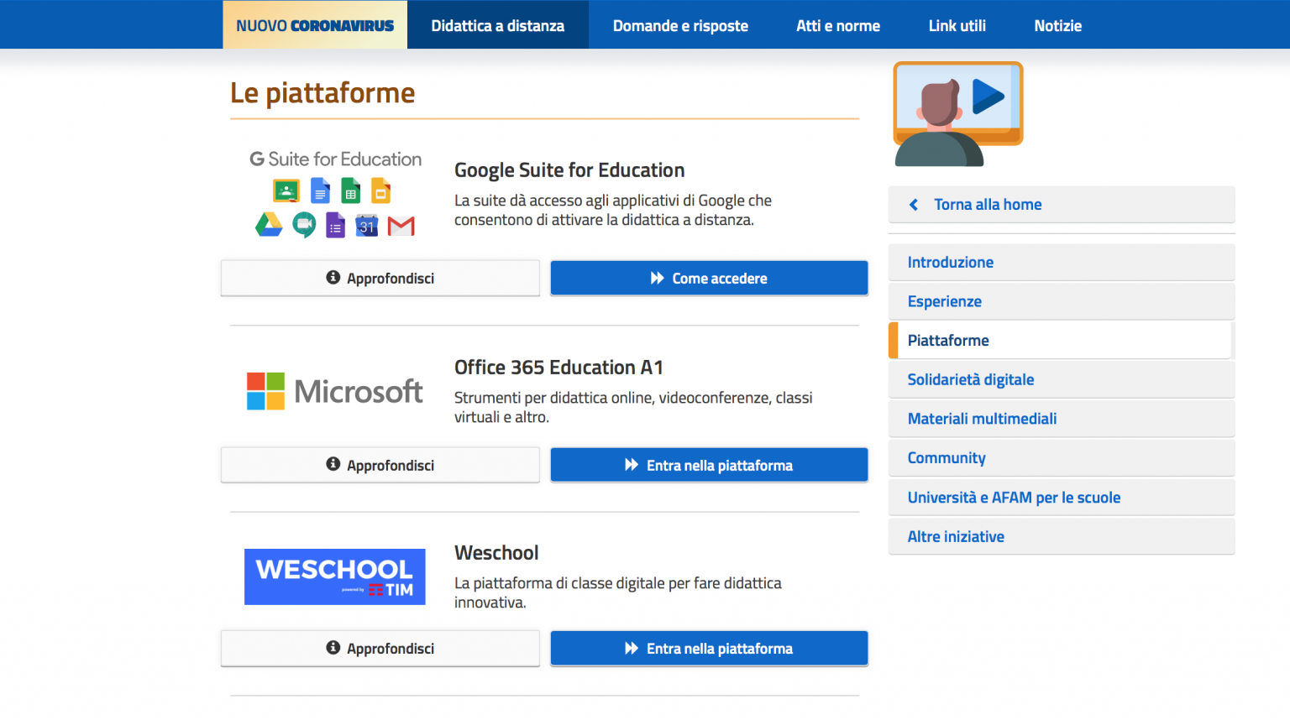Click the back chevron beside Torna alla home
The image size is (1290, 720).
pos(914,205)
